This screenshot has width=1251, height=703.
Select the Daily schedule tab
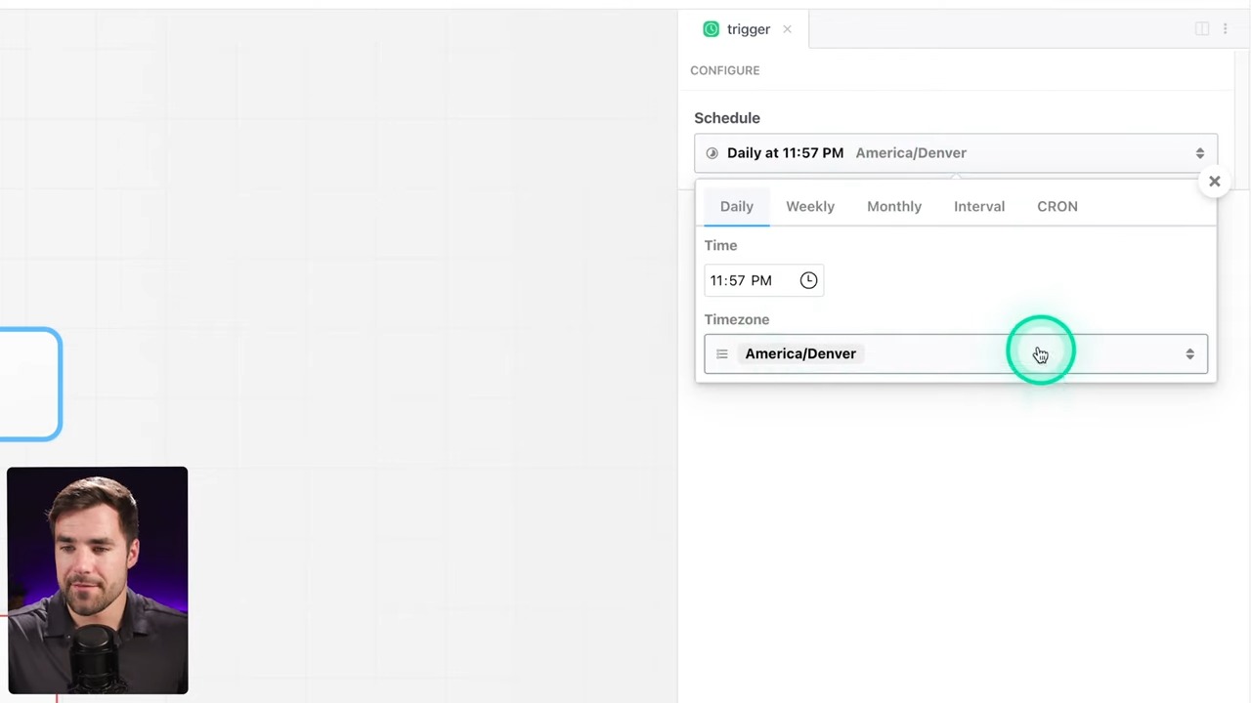(736, 206)
